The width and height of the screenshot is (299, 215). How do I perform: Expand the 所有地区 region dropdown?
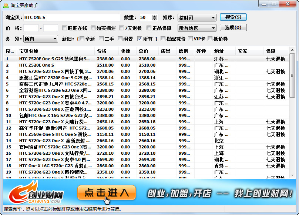click(x=197, y=28)
